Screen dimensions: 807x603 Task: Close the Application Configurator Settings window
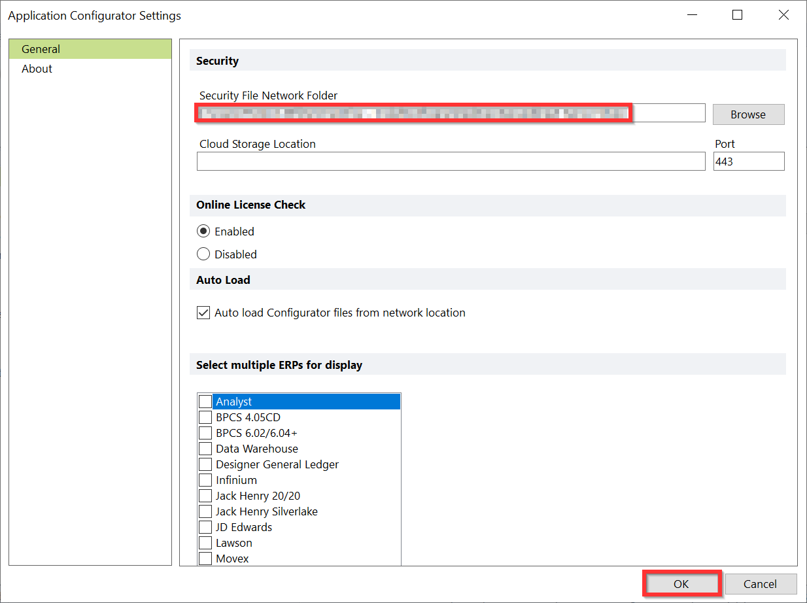[x=783, y=15]
